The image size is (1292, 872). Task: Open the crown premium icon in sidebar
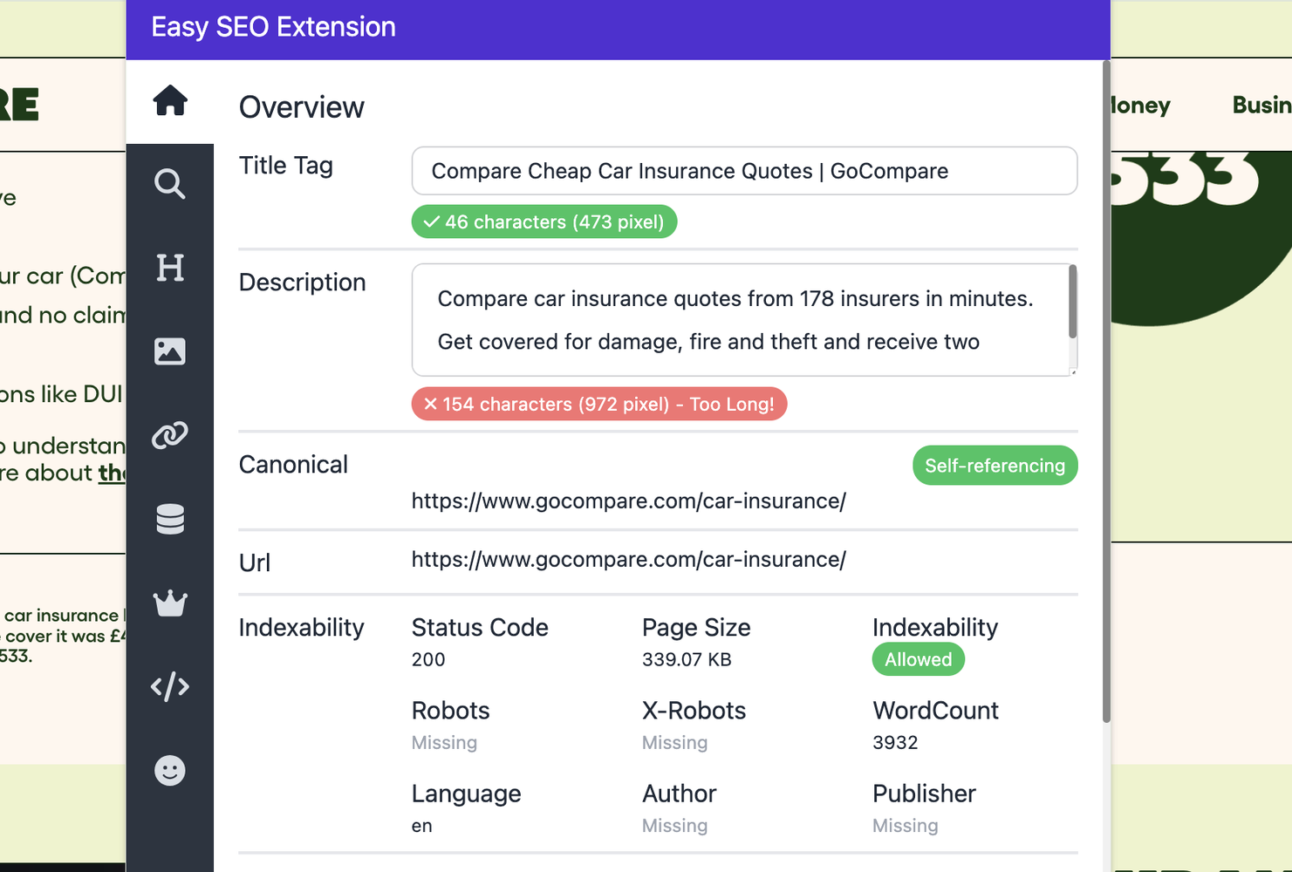pyautogui.click(x=170, y=603)
